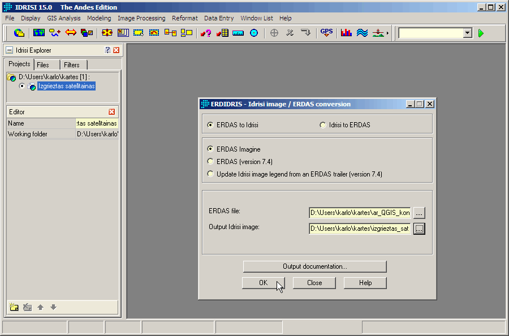
Task: Click the linked yellow boxes toolbar icon
Action: pyautogui.click(x=170, y=33)
